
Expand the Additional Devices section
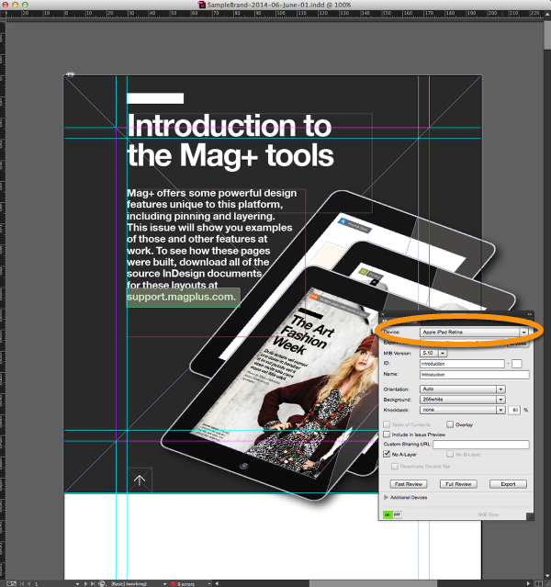click(386, 498)
